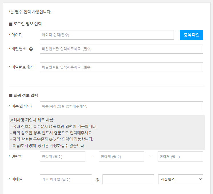Focus the 아이디 입력 text field
Viewport: 213px width, 194px height.
click(x=107, y=35)
